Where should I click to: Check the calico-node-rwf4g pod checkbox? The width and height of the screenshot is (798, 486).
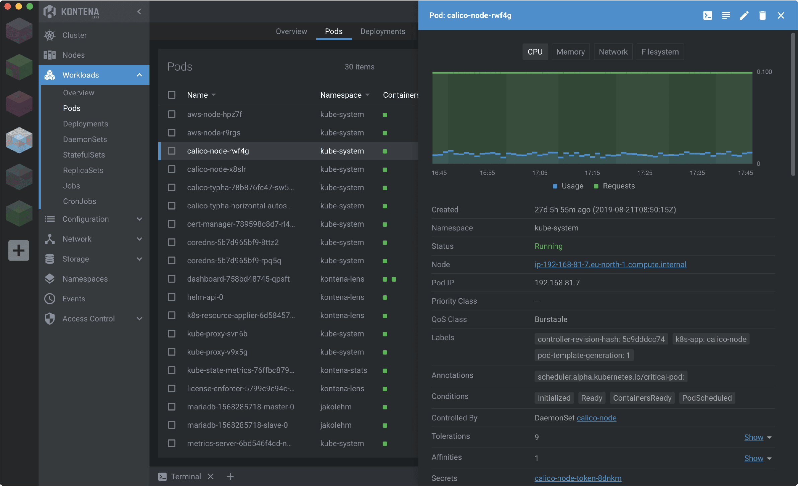pyautogui.click(x=171, y=151)
